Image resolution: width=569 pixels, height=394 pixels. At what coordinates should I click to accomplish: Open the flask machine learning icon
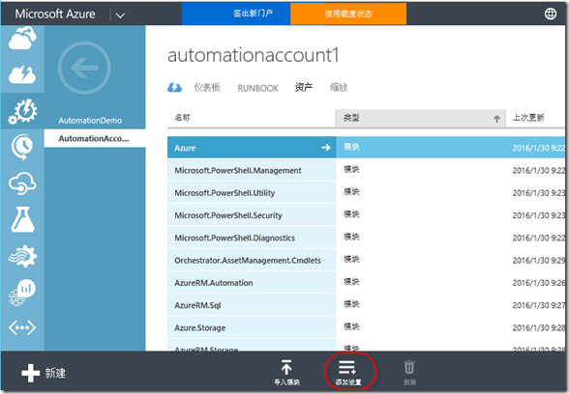[22, 219]
